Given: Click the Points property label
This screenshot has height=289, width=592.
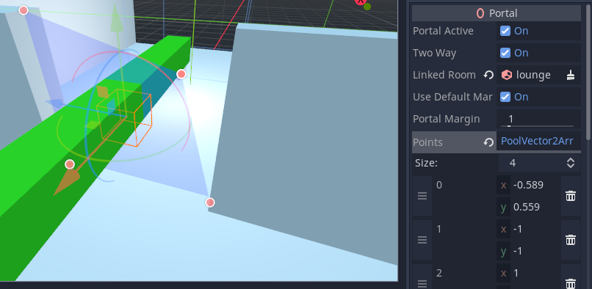Looking at the screenshot, I should click(427, 142).
